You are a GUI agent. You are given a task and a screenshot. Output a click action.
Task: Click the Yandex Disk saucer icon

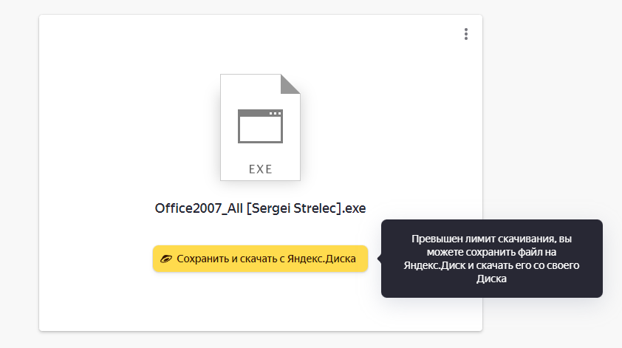(x=166, y=259)
